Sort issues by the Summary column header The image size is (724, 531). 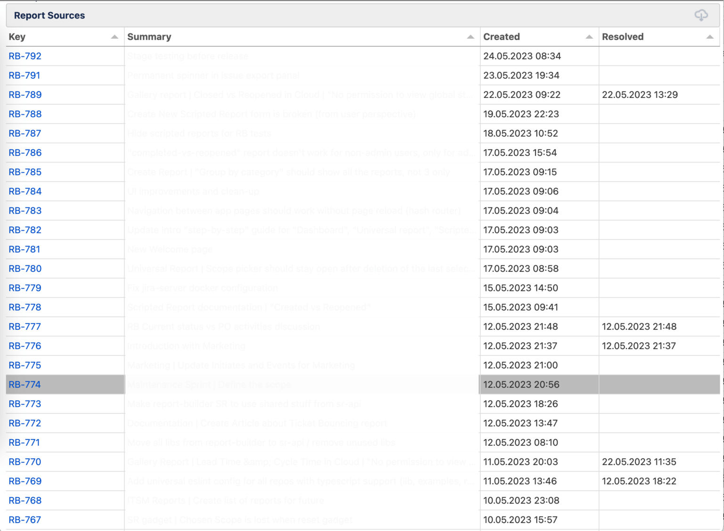[x=149, y=37]
